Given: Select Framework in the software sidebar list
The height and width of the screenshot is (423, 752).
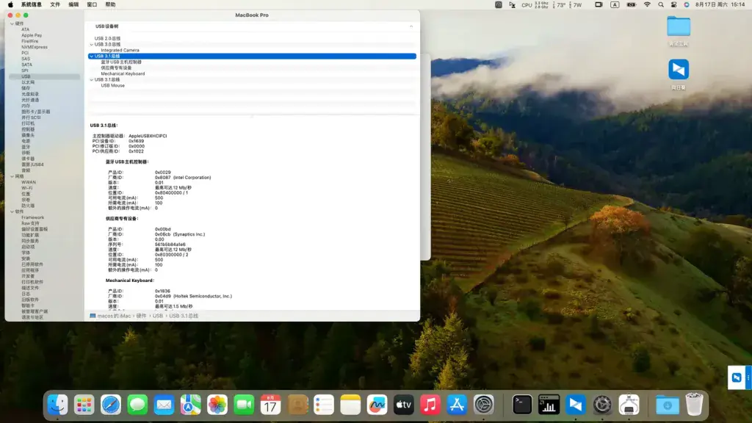Looking at the screenshot, I should tap(32, 217).
